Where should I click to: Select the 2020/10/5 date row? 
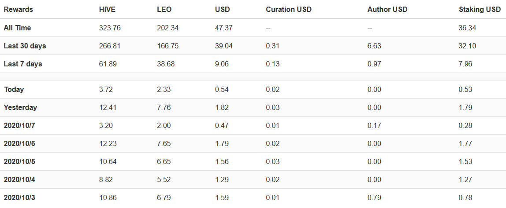point(253,162)
